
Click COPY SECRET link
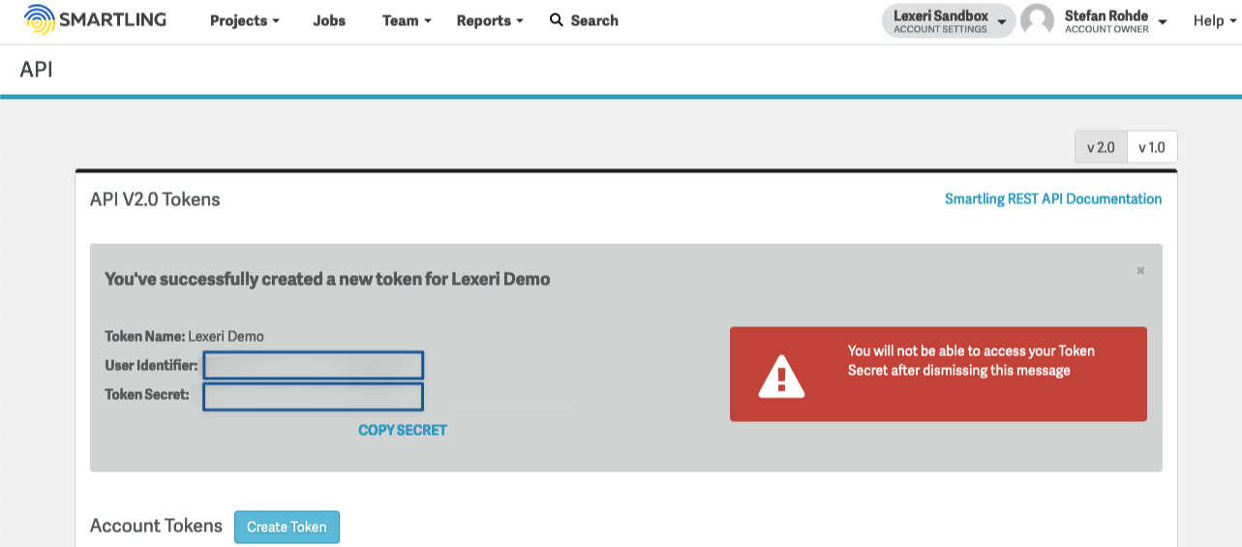[403, 430]
